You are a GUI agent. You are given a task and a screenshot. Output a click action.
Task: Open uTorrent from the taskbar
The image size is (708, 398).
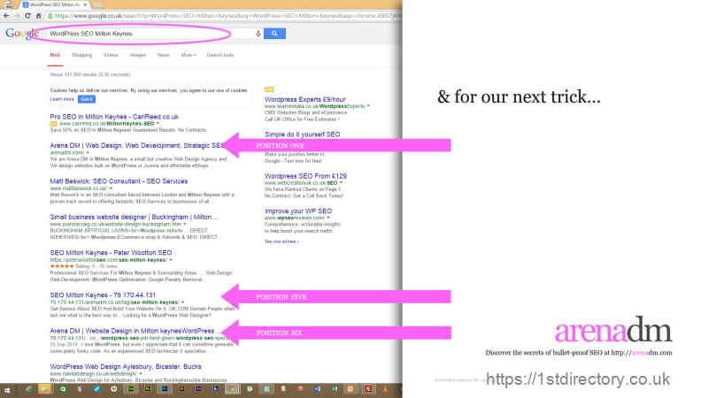250,389
